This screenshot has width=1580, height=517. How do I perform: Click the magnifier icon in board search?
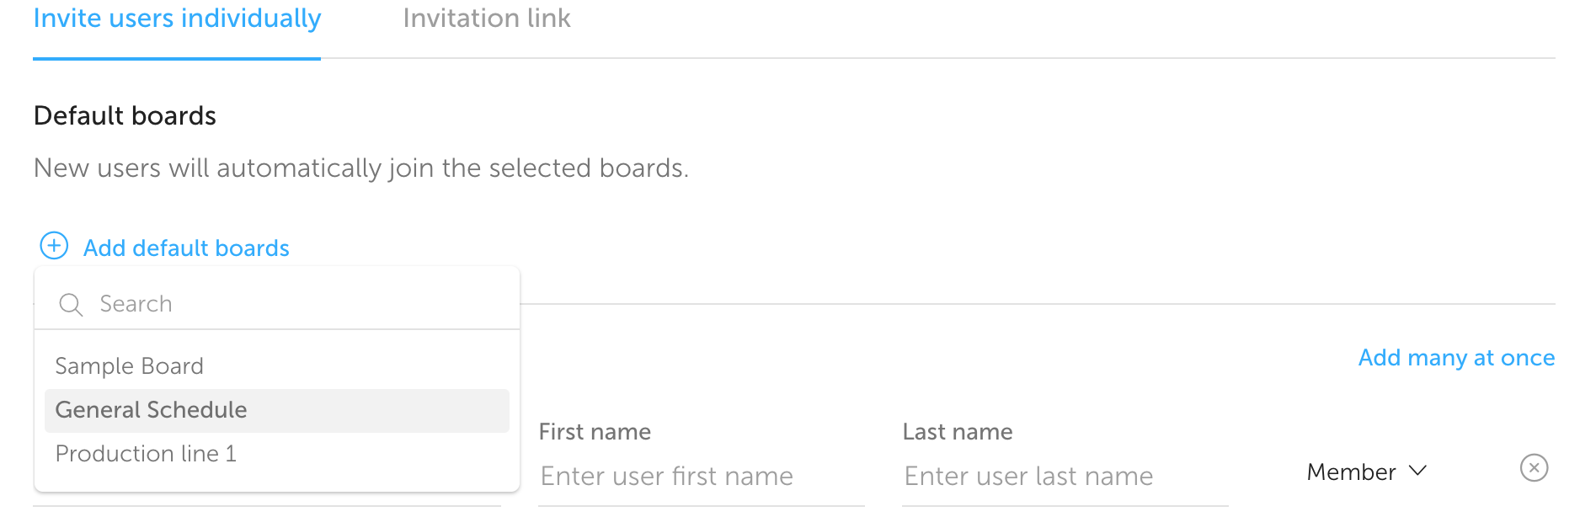point(71,304)
